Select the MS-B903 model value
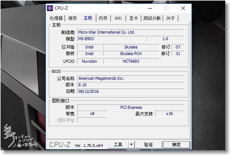This screenshot has height=155, width=230. click(111, 39)
